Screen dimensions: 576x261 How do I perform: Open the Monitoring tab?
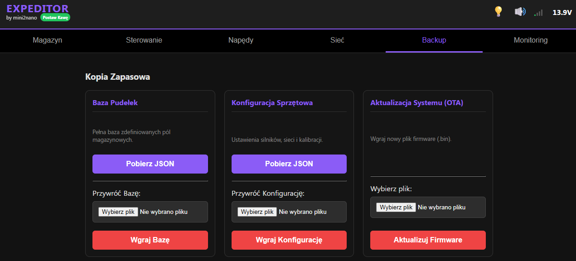tap(530, 40)
